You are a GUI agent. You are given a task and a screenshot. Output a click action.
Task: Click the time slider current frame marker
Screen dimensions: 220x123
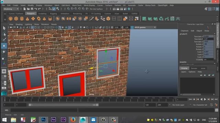pyautogui.click(x=4, y=99)
